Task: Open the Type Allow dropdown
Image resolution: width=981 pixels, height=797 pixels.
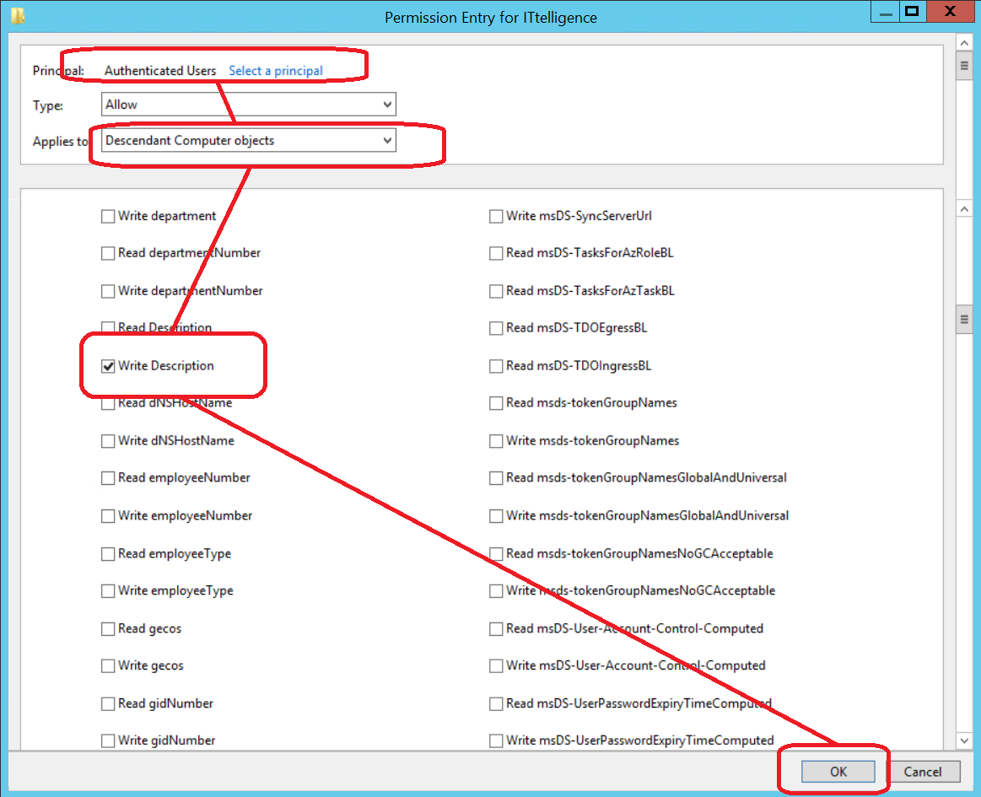Action: [x=248, y=105]
